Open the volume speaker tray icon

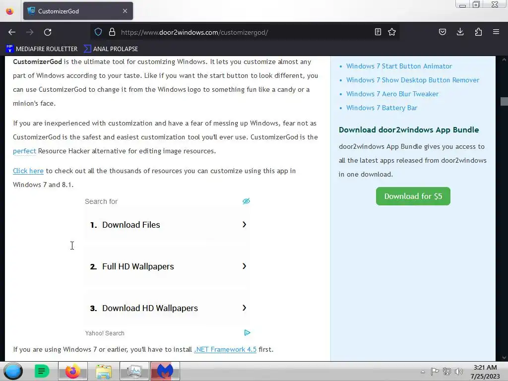click(x=459, y=372)
